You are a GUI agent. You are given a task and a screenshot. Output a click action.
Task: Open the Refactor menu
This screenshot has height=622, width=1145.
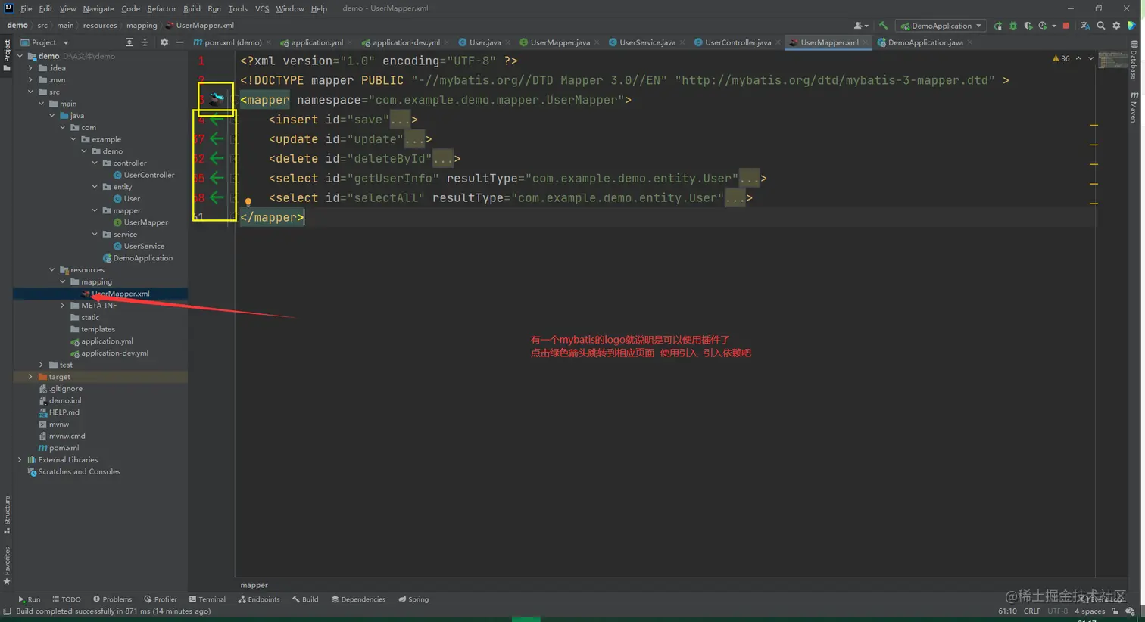click(x=161, y=8)
